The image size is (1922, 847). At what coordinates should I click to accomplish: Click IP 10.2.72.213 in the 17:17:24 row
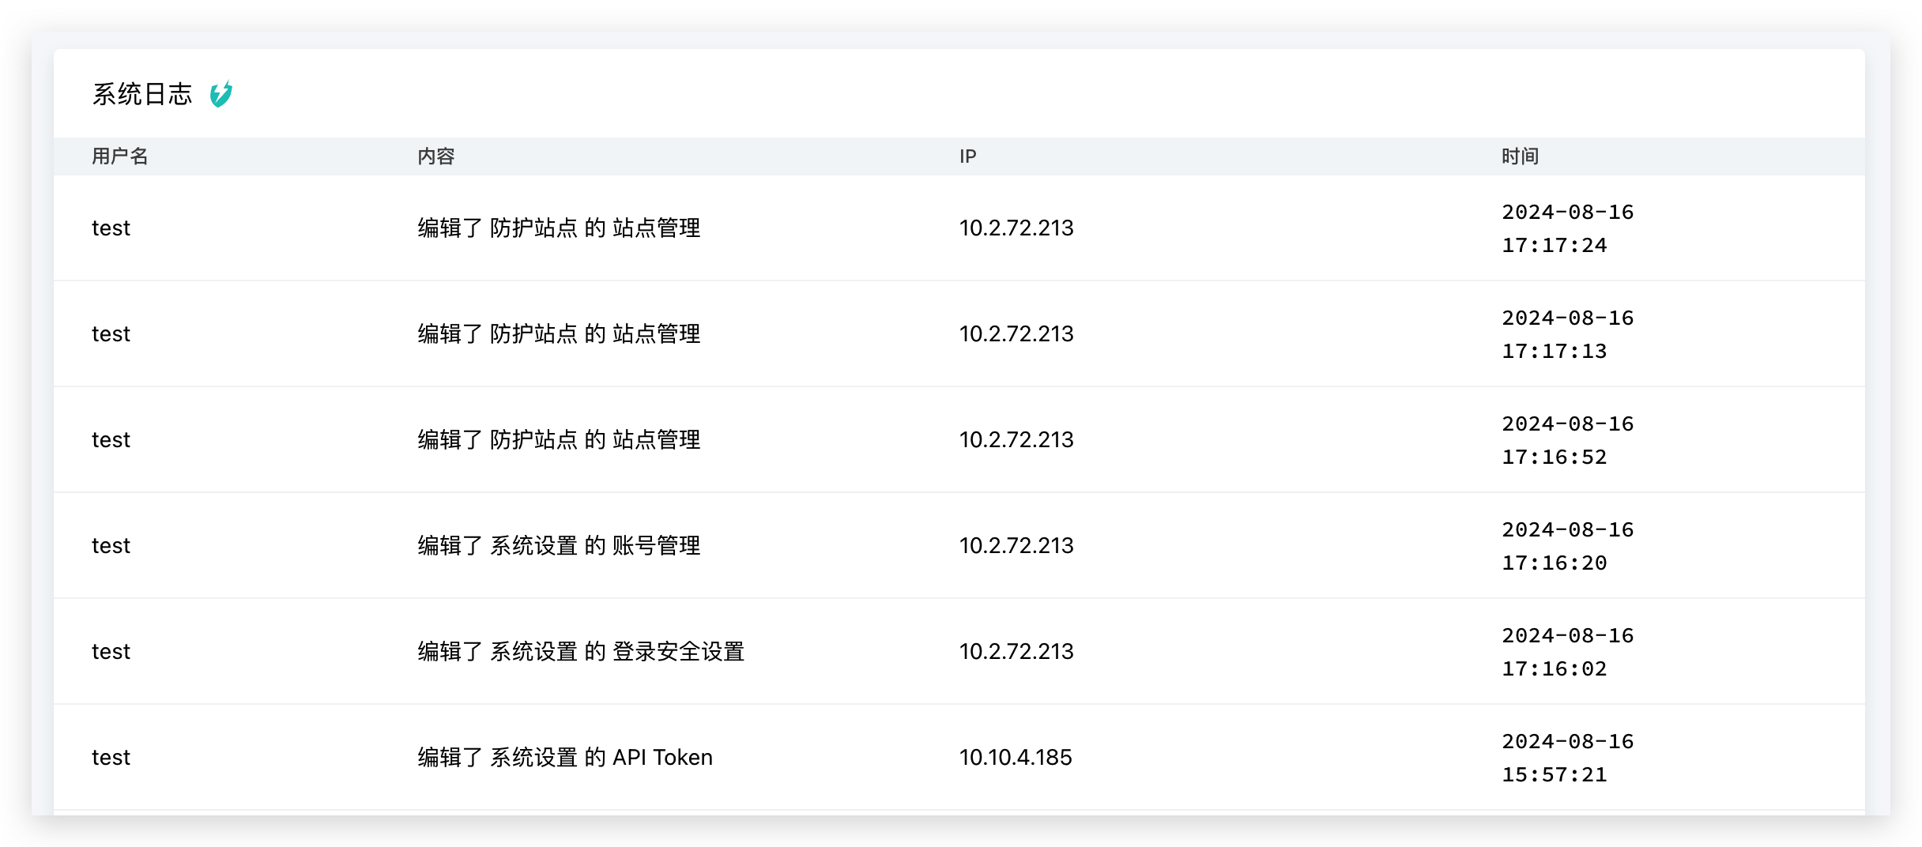pyautogui.click(x=1016, y=228)
